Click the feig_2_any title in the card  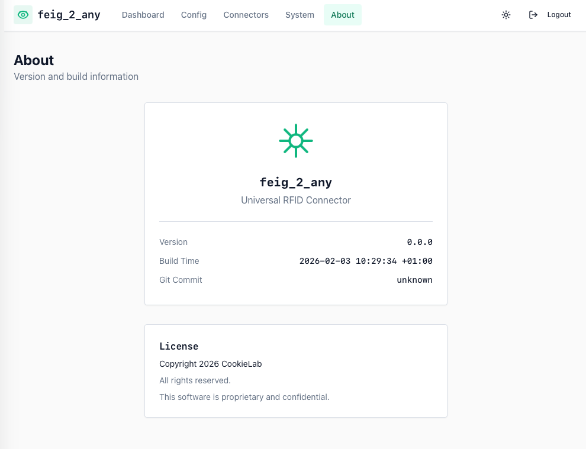pos(296,182)
